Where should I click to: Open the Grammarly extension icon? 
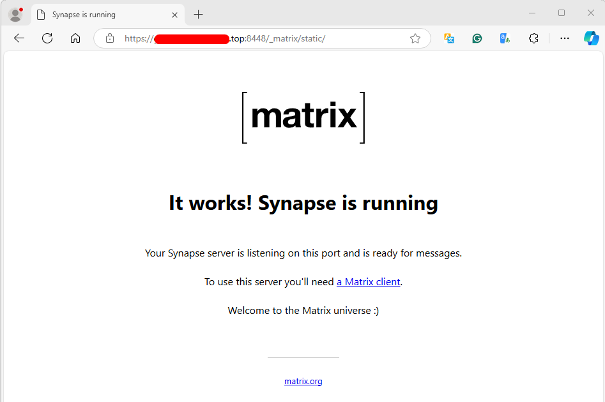[477, 38]
